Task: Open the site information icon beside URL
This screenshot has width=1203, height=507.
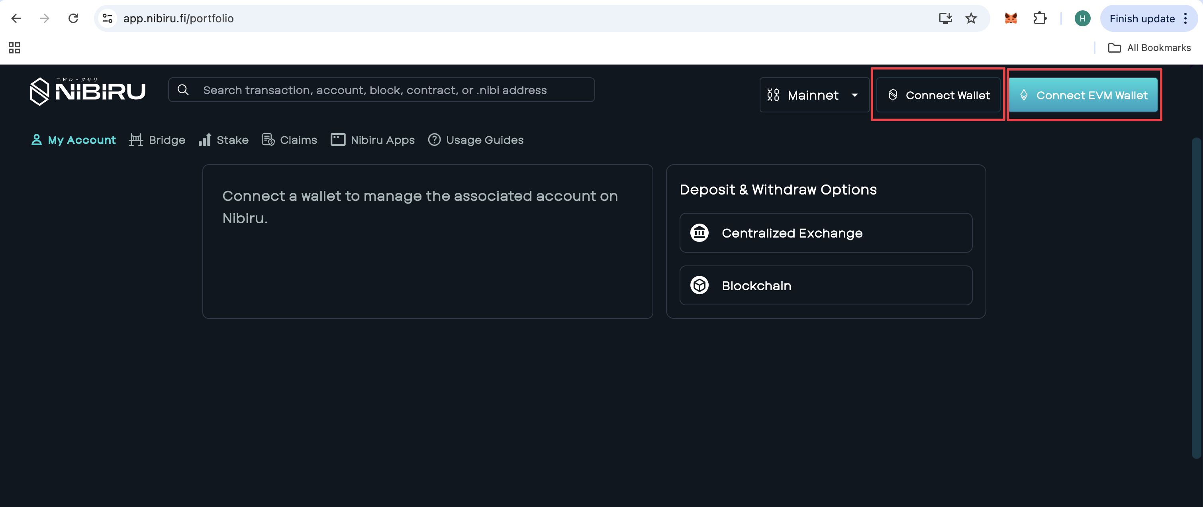Action: [108, 19]
